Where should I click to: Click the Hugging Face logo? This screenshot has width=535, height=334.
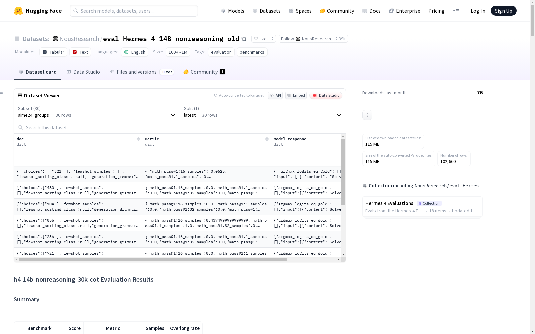click(x=38, y=11)
